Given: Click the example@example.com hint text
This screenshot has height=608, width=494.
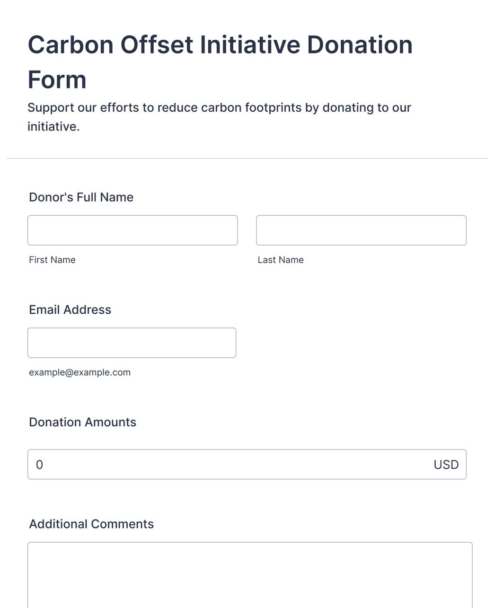Looking at the screenshot, I should point(79,372).
